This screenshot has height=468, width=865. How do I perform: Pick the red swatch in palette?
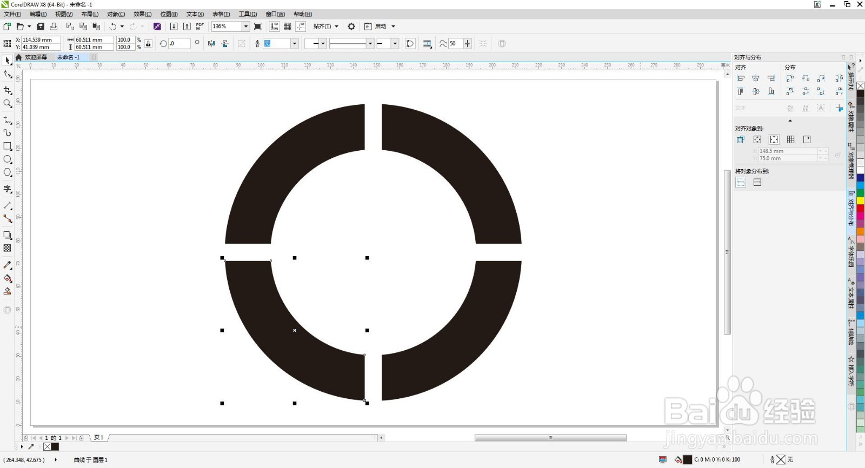point(860,209)
